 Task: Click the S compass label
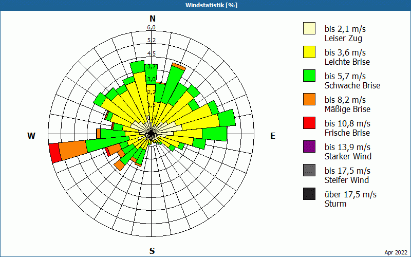point(152,251)
